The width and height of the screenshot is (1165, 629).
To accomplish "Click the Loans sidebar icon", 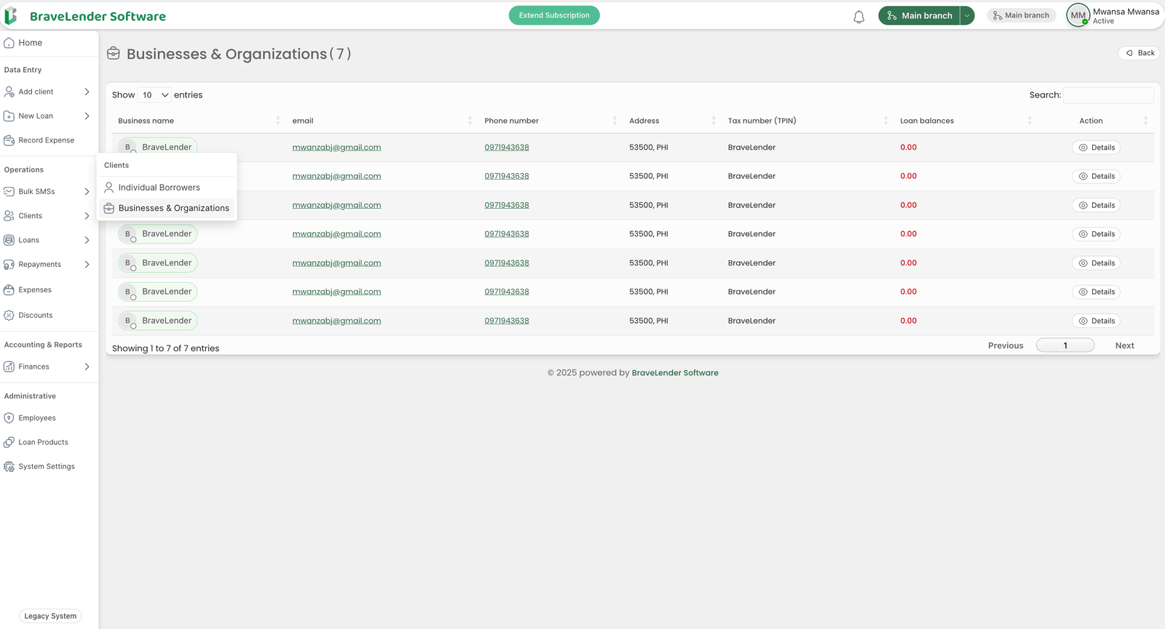I will click(9, 240).
